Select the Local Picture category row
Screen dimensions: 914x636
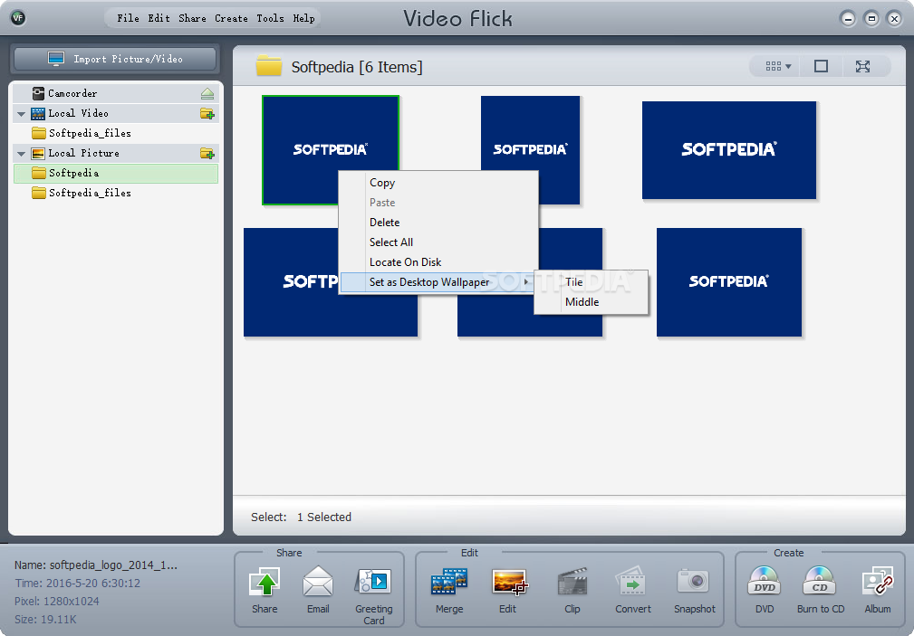[x=116, y=153]
